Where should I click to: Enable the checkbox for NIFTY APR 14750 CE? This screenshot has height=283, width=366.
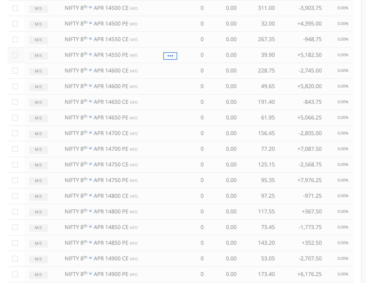(x=15, y=165)
